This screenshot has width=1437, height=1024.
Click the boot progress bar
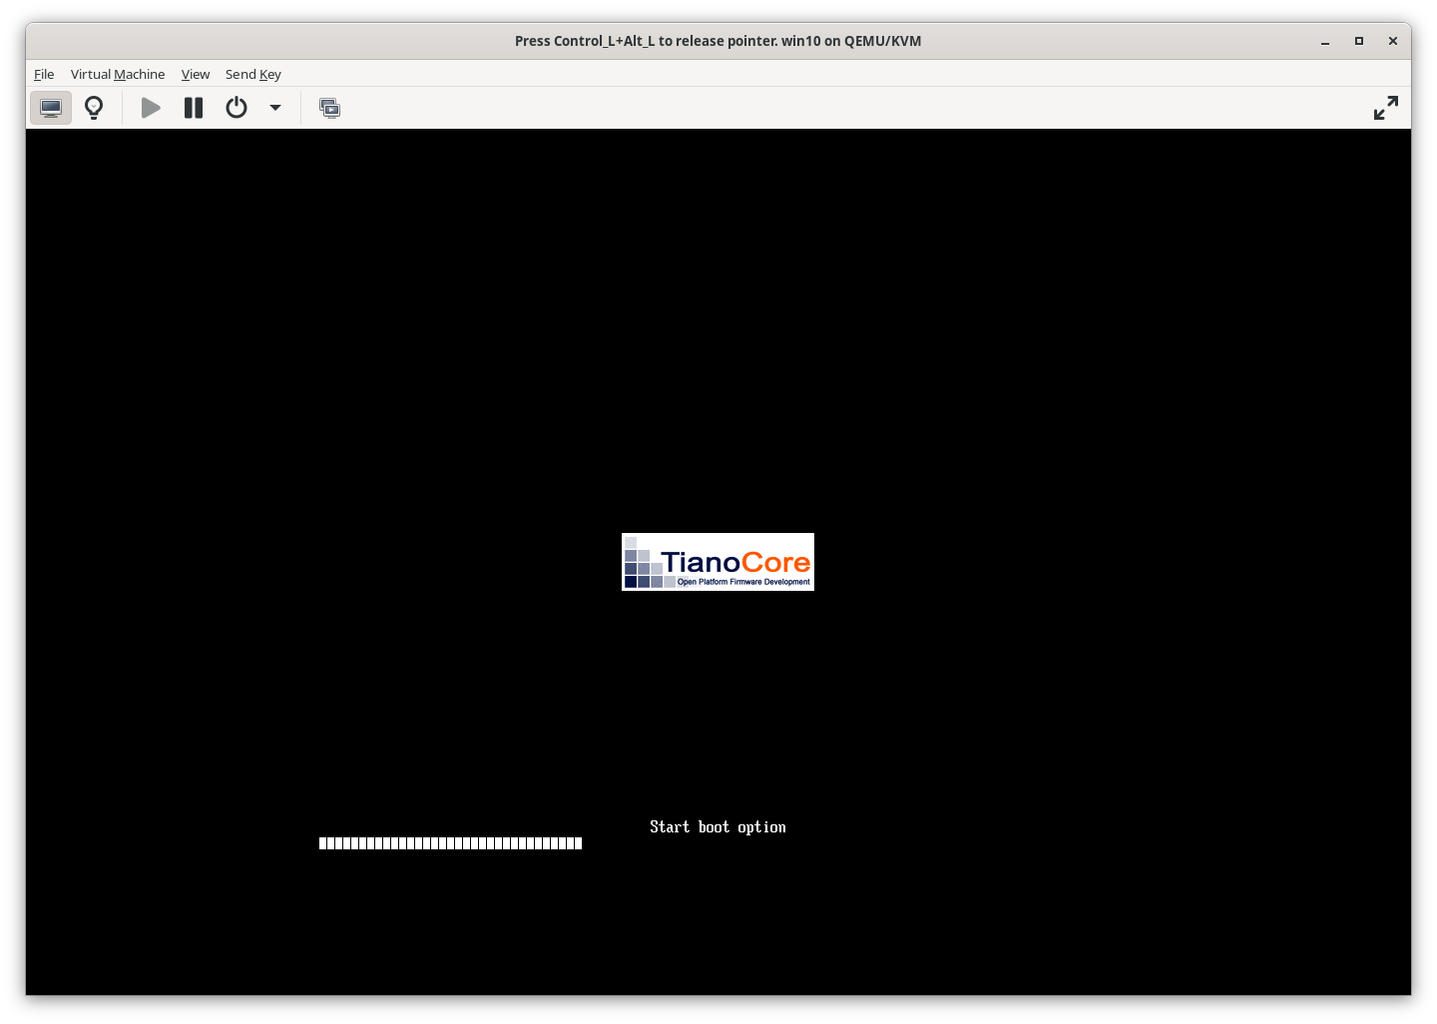coord(450,843)
